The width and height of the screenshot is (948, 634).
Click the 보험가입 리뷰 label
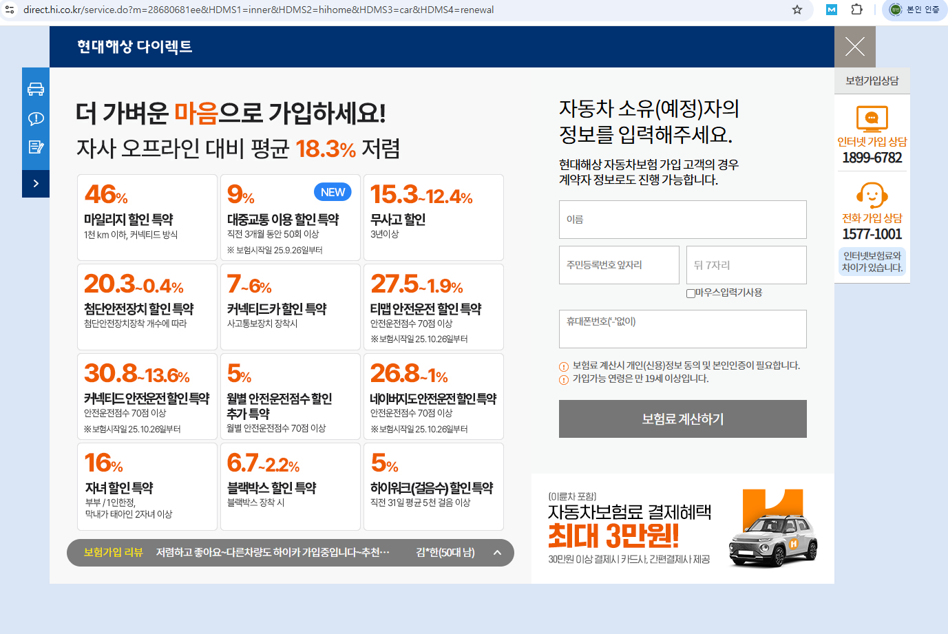[113, 552]
